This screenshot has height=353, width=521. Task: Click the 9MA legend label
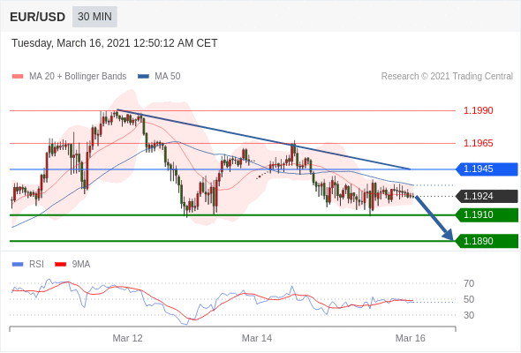(80, 265)
